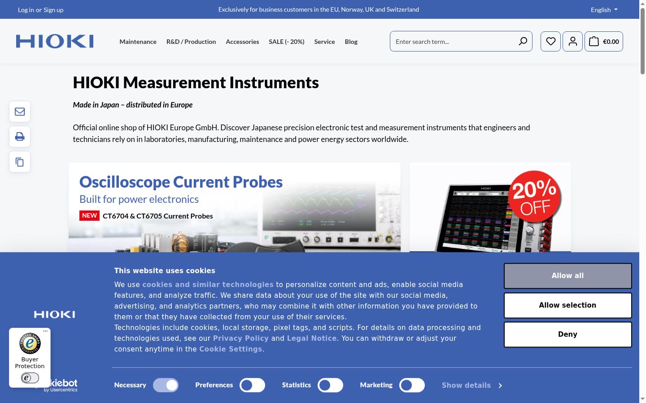
Task: Click the Allow selection button
Action: point(567,305)
